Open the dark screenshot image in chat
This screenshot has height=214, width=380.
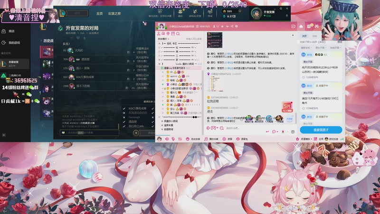click(x=215, y=40)
